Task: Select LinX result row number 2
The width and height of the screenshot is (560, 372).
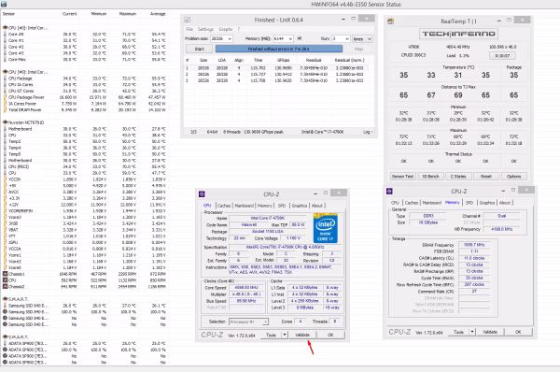Action: pyautogui.click(x=276, y=74)
